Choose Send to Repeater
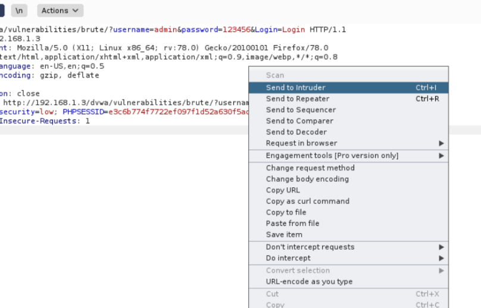Viewport: 481px width, 308px height. 298,99
